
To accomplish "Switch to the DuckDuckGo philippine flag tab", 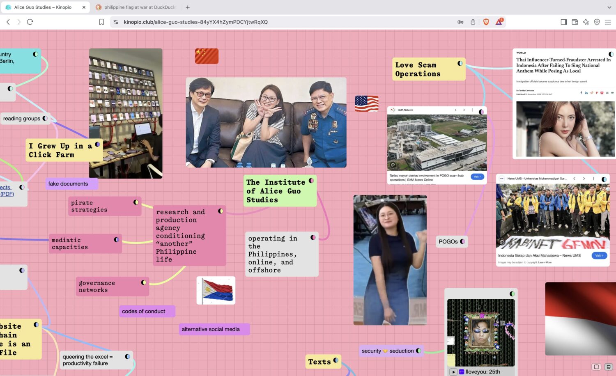I will coord(140,7).
